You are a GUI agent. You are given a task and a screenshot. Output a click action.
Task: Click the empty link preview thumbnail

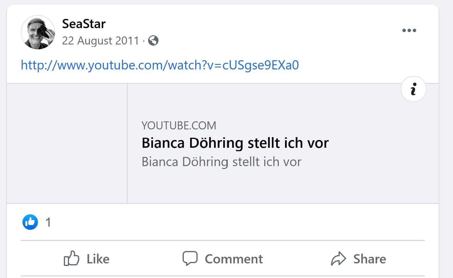[x=67, y=143]
